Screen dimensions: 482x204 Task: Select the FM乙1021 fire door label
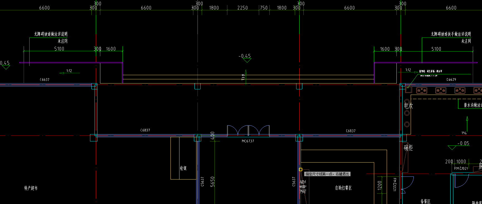pyautogui.click(x=461, y=168)
